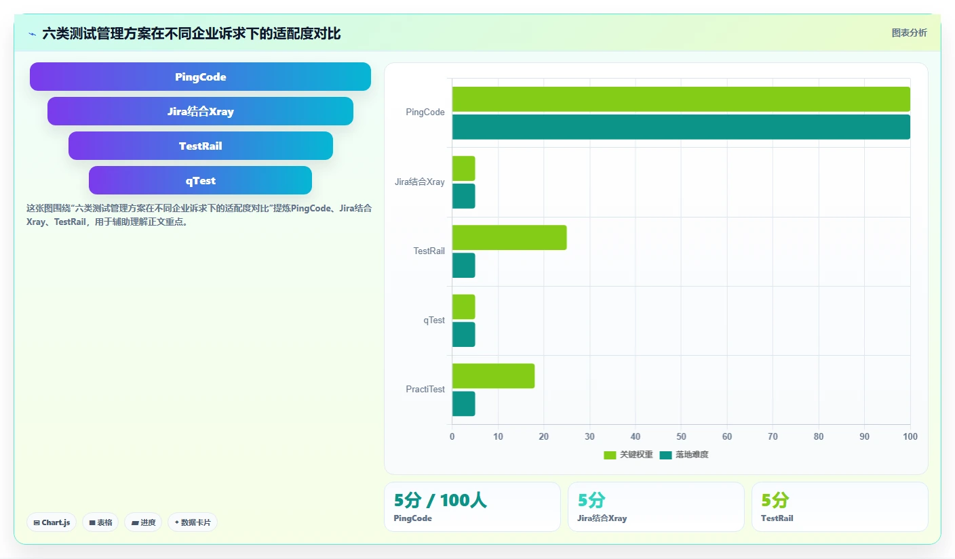
Task: Select the qTest funnel bar
Action: [200, 180]
